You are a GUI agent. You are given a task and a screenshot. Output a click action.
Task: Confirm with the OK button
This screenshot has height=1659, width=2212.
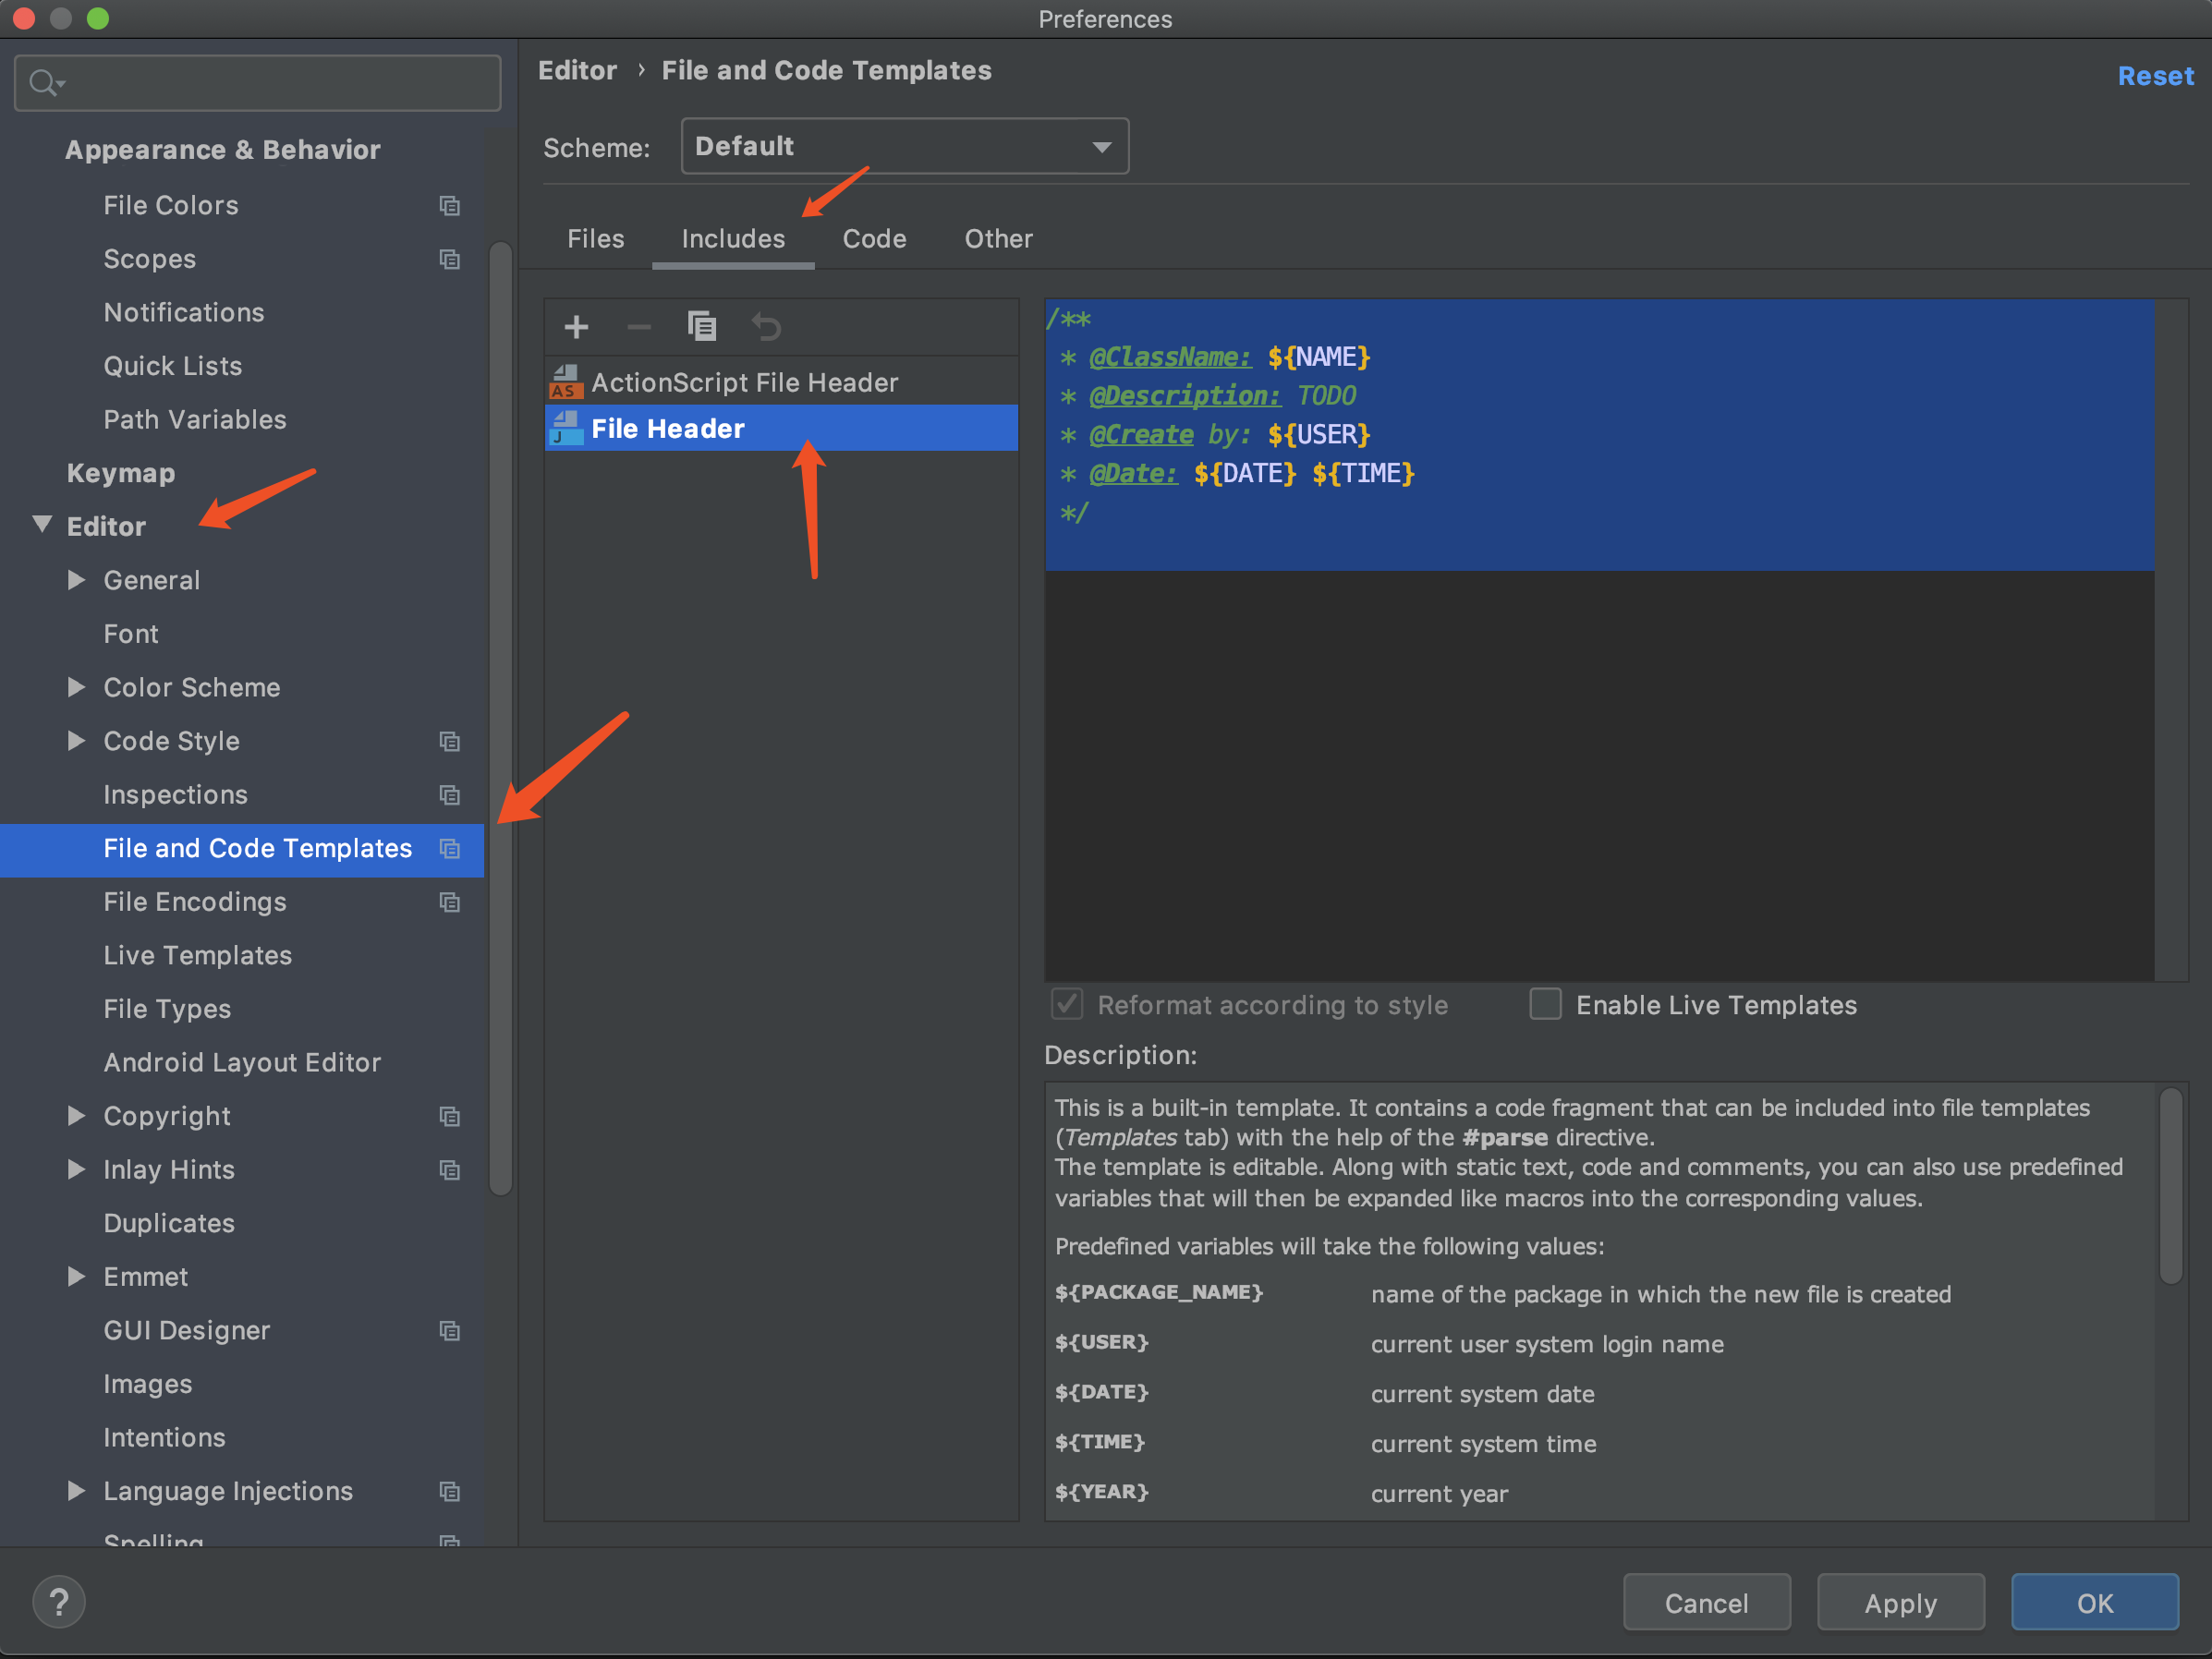coord(2095,1603)
